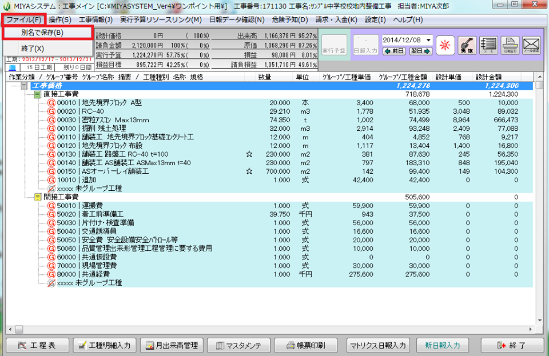Open the ヘルプ(H) menu
Screen dimensions: 549x356
coord(408,20)
